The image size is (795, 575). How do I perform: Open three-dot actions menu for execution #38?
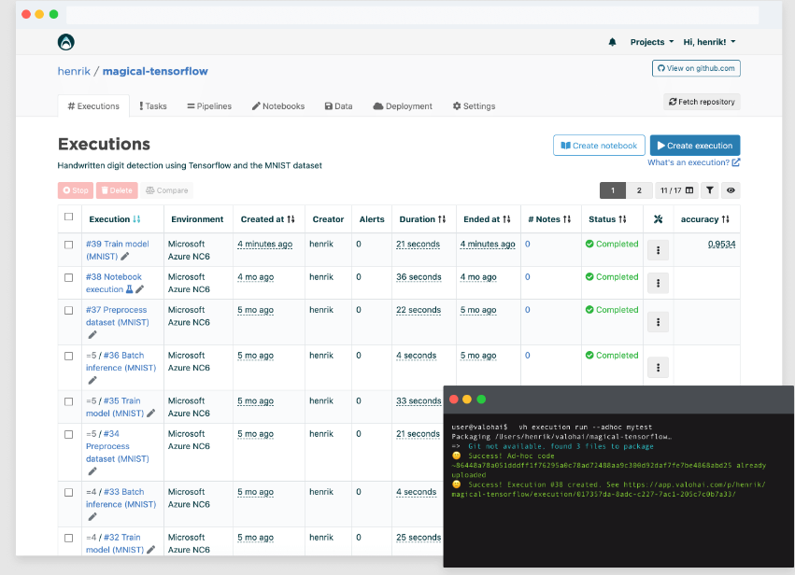click(658, 283)
